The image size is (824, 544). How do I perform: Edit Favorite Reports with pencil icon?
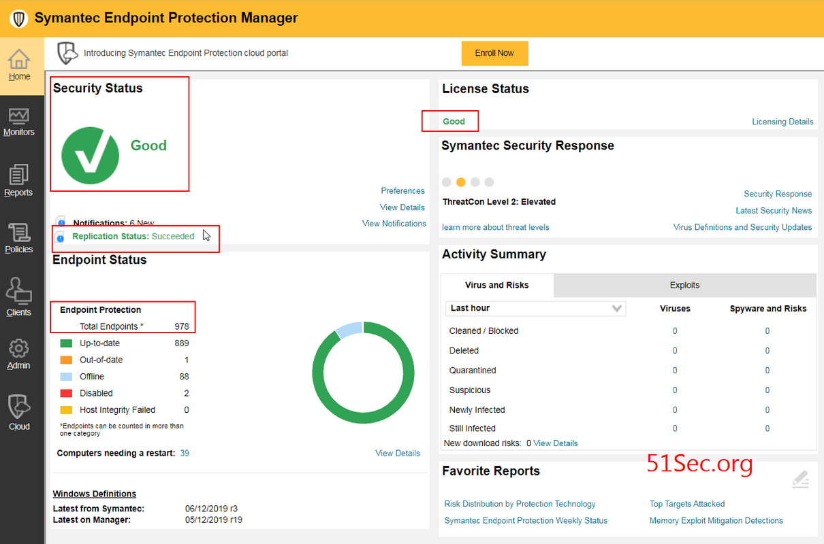tap(801, 479)
